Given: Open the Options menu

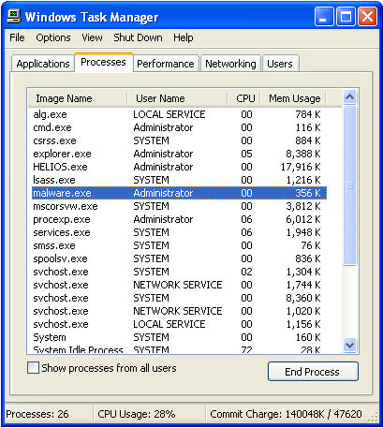Looking at the screenshot, I should [53, 37].
